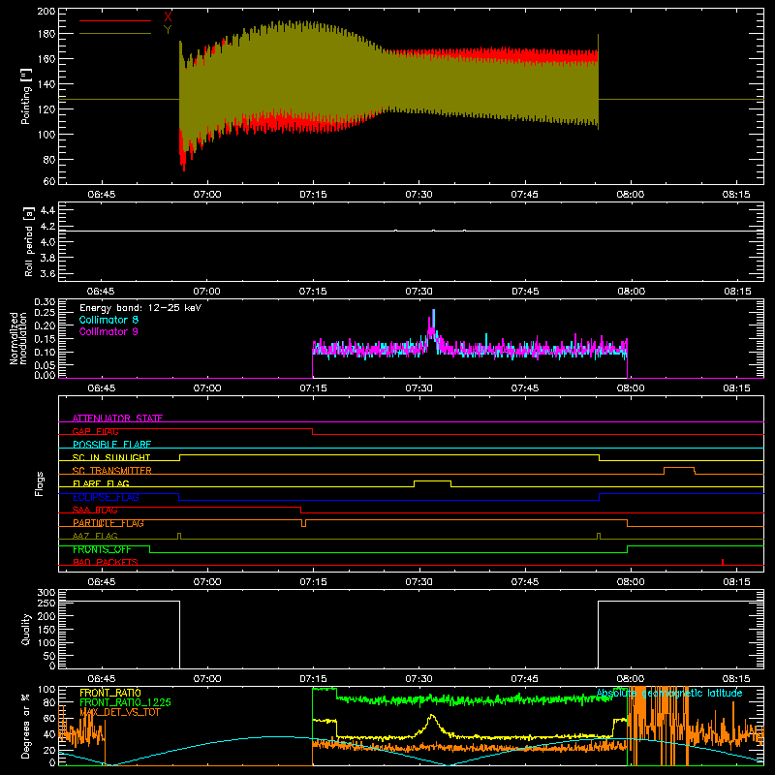
Task: Click the 150 tick on Quality axis
Action: click(46, 629)
